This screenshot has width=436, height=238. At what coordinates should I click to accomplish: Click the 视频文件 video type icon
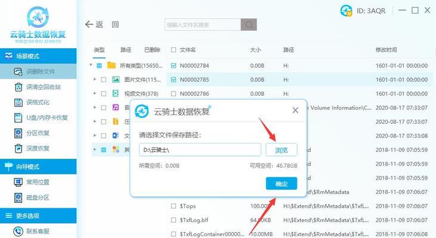(115, 93)
